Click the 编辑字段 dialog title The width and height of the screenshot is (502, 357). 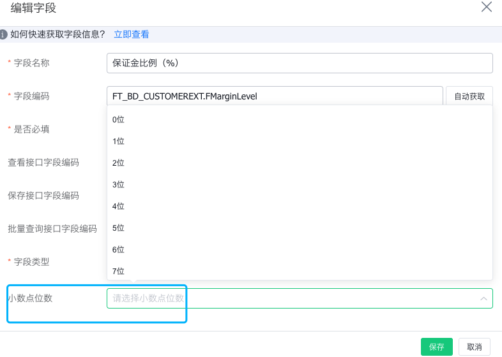(x=33, y=8)
